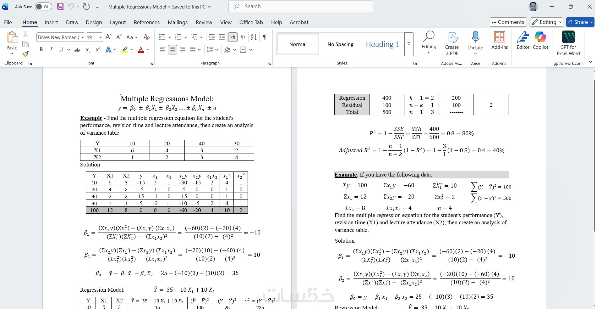This screenshot has height=309, width=597.
Task: Switch to the Insert tab
Action: pos(51,22)
